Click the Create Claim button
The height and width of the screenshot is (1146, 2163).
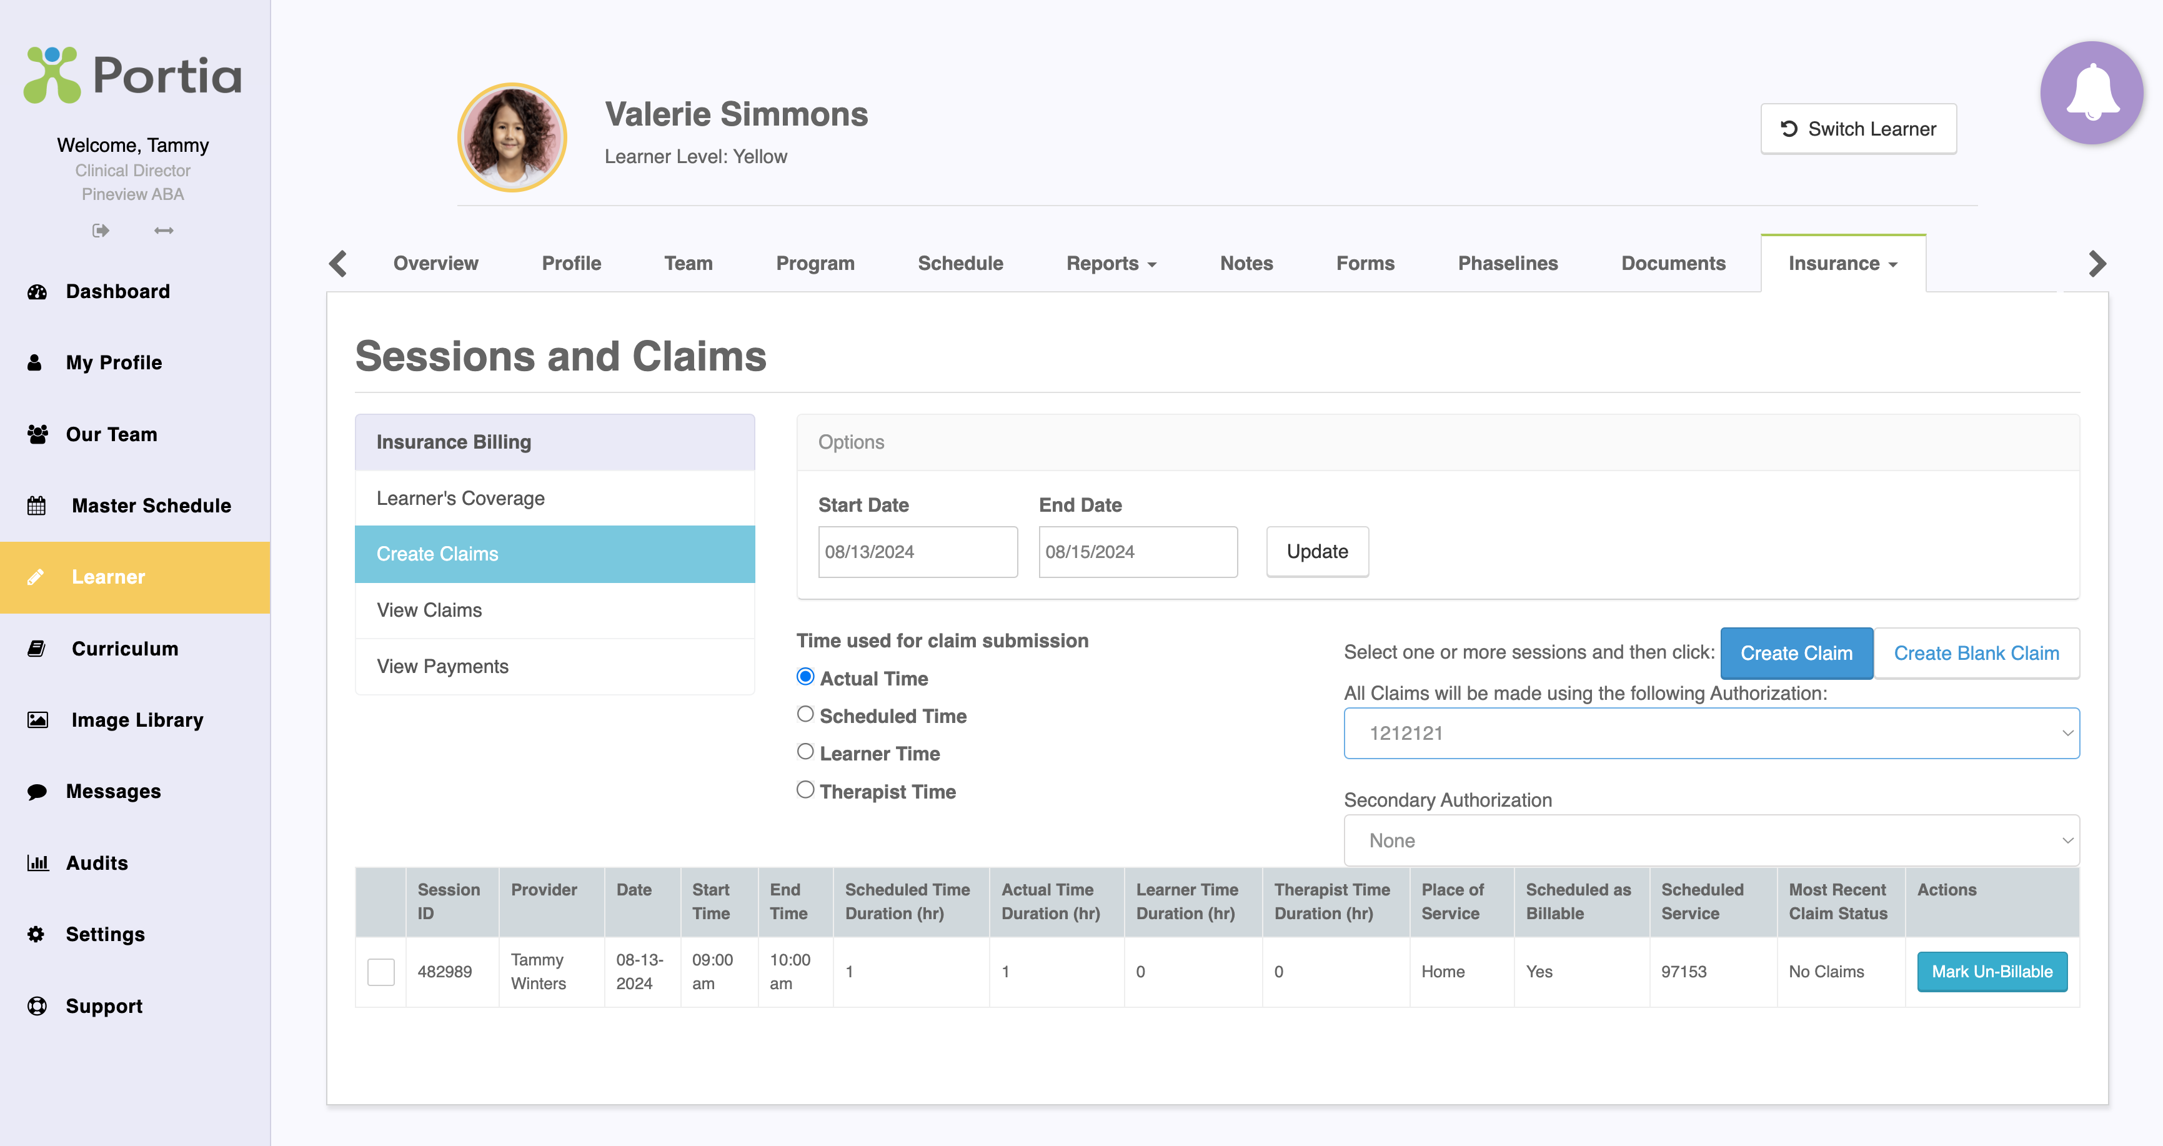[x=1795, y=653]
